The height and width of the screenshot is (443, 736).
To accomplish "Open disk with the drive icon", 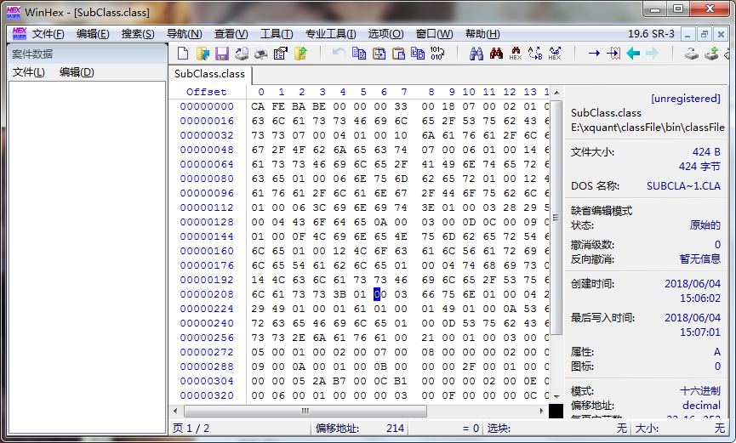I will (x=242, y=54).
